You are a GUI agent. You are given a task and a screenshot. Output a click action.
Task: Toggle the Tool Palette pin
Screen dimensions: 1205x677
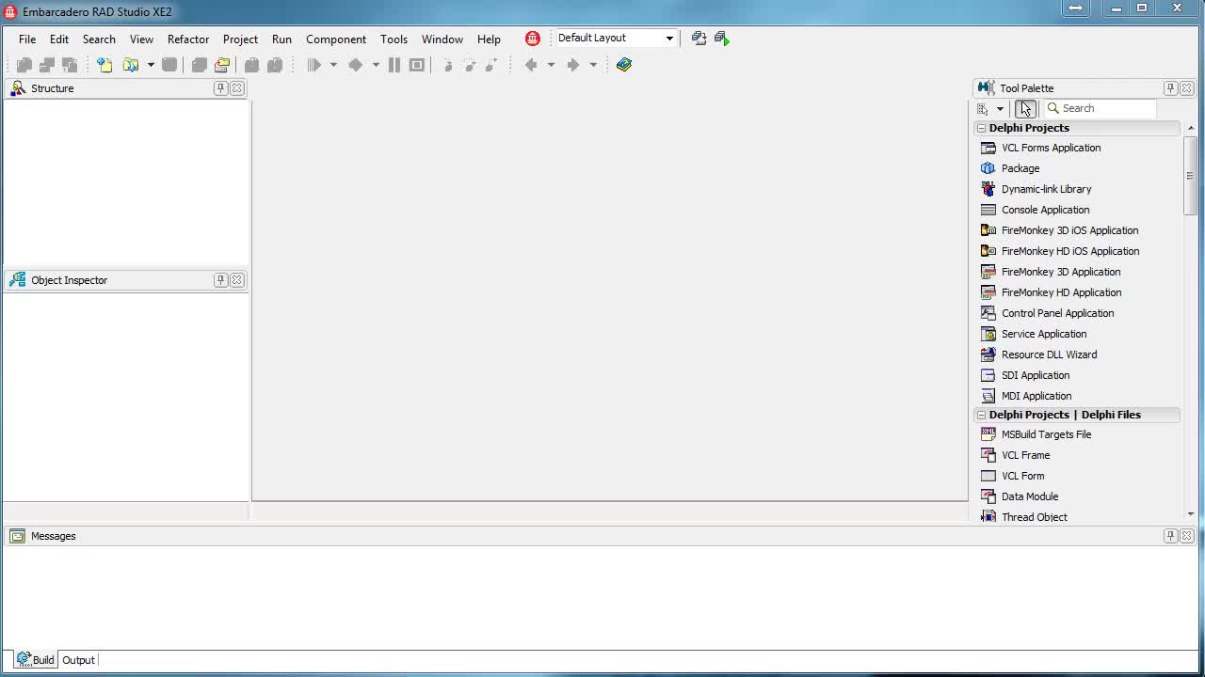click(x=1170, y=88)
